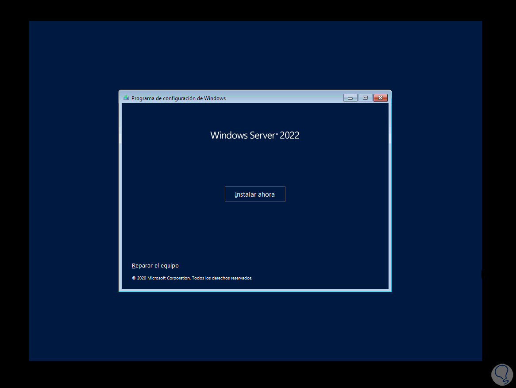Screen dimensions: 516x388
Task: Close the Windows setup window
Action: (381, 98)
